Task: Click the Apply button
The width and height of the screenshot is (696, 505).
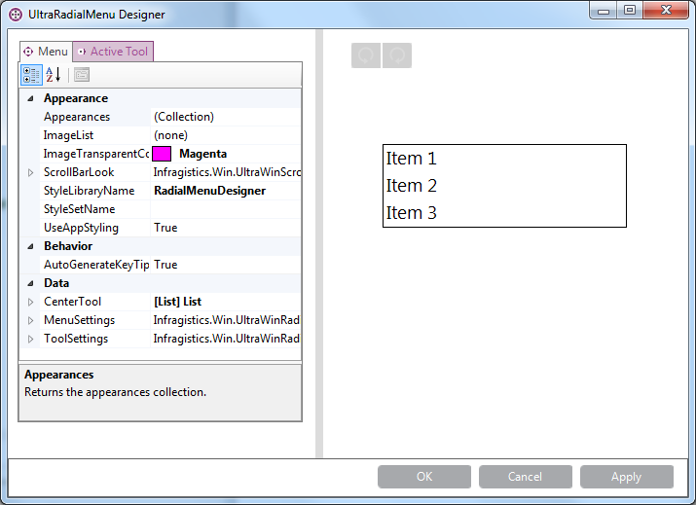Action: [x=626, y=477]
